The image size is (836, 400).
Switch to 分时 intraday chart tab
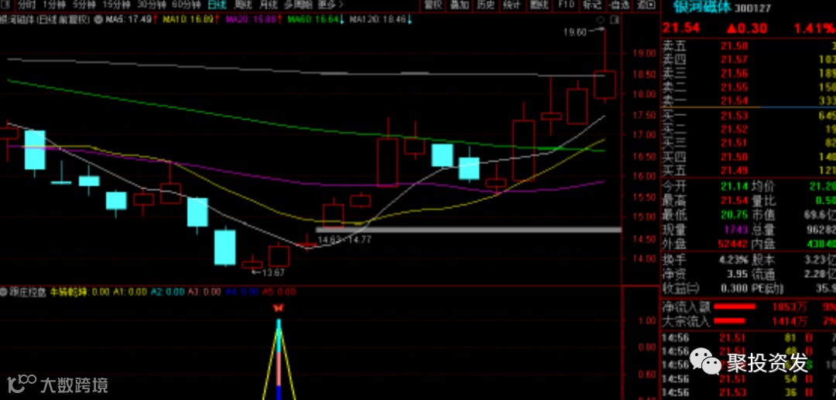click(x=28, y=5)
